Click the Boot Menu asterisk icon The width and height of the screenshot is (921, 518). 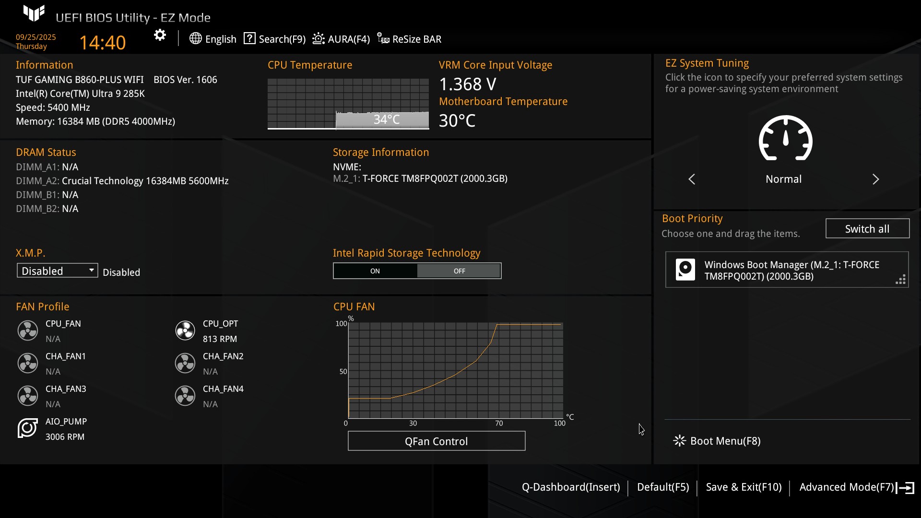point(679,441)
